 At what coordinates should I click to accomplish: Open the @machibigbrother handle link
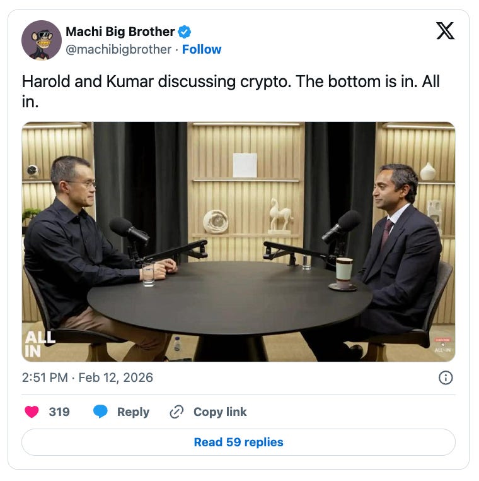pyautogui.click(x=118, y=49)
